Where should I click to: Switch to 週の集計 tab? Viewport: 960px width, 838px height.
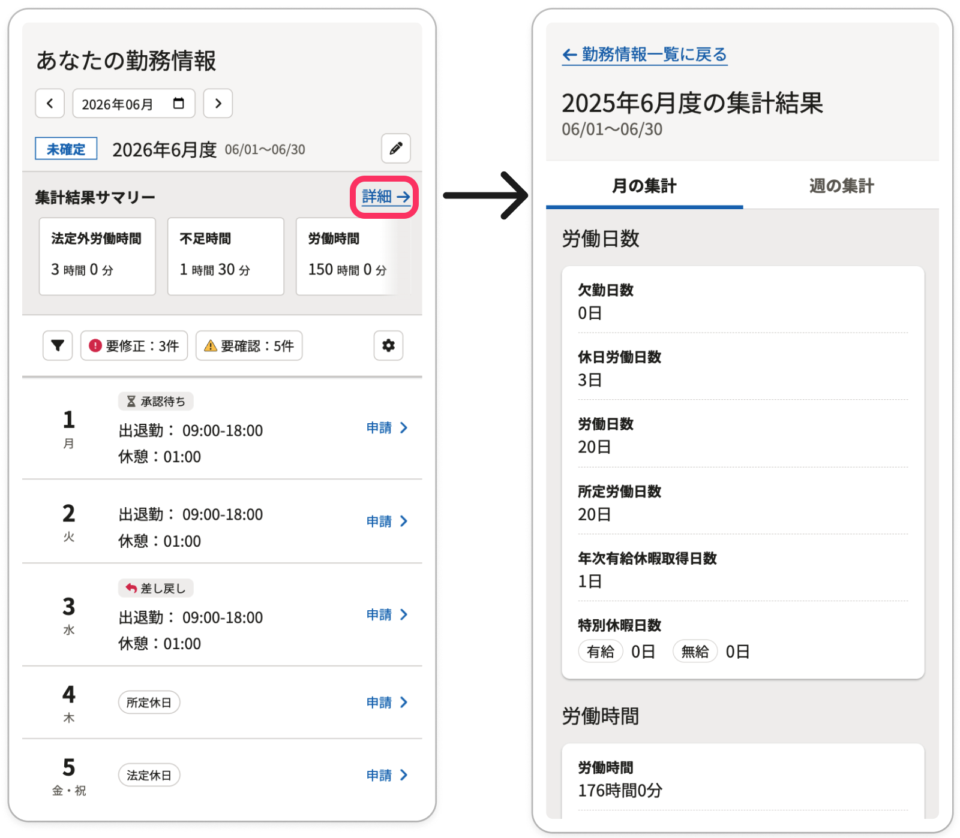click(x=841, y=186)
